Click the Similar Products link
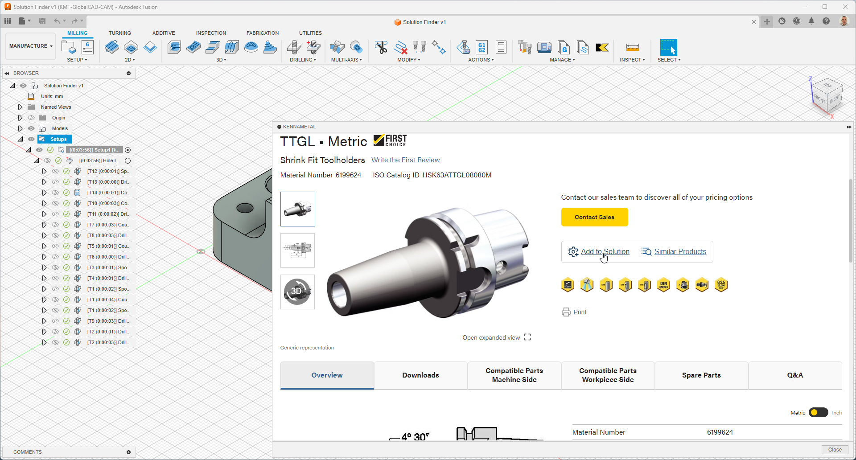The width and height of the screenshot is (856, 460). click(x=680, y=252)
